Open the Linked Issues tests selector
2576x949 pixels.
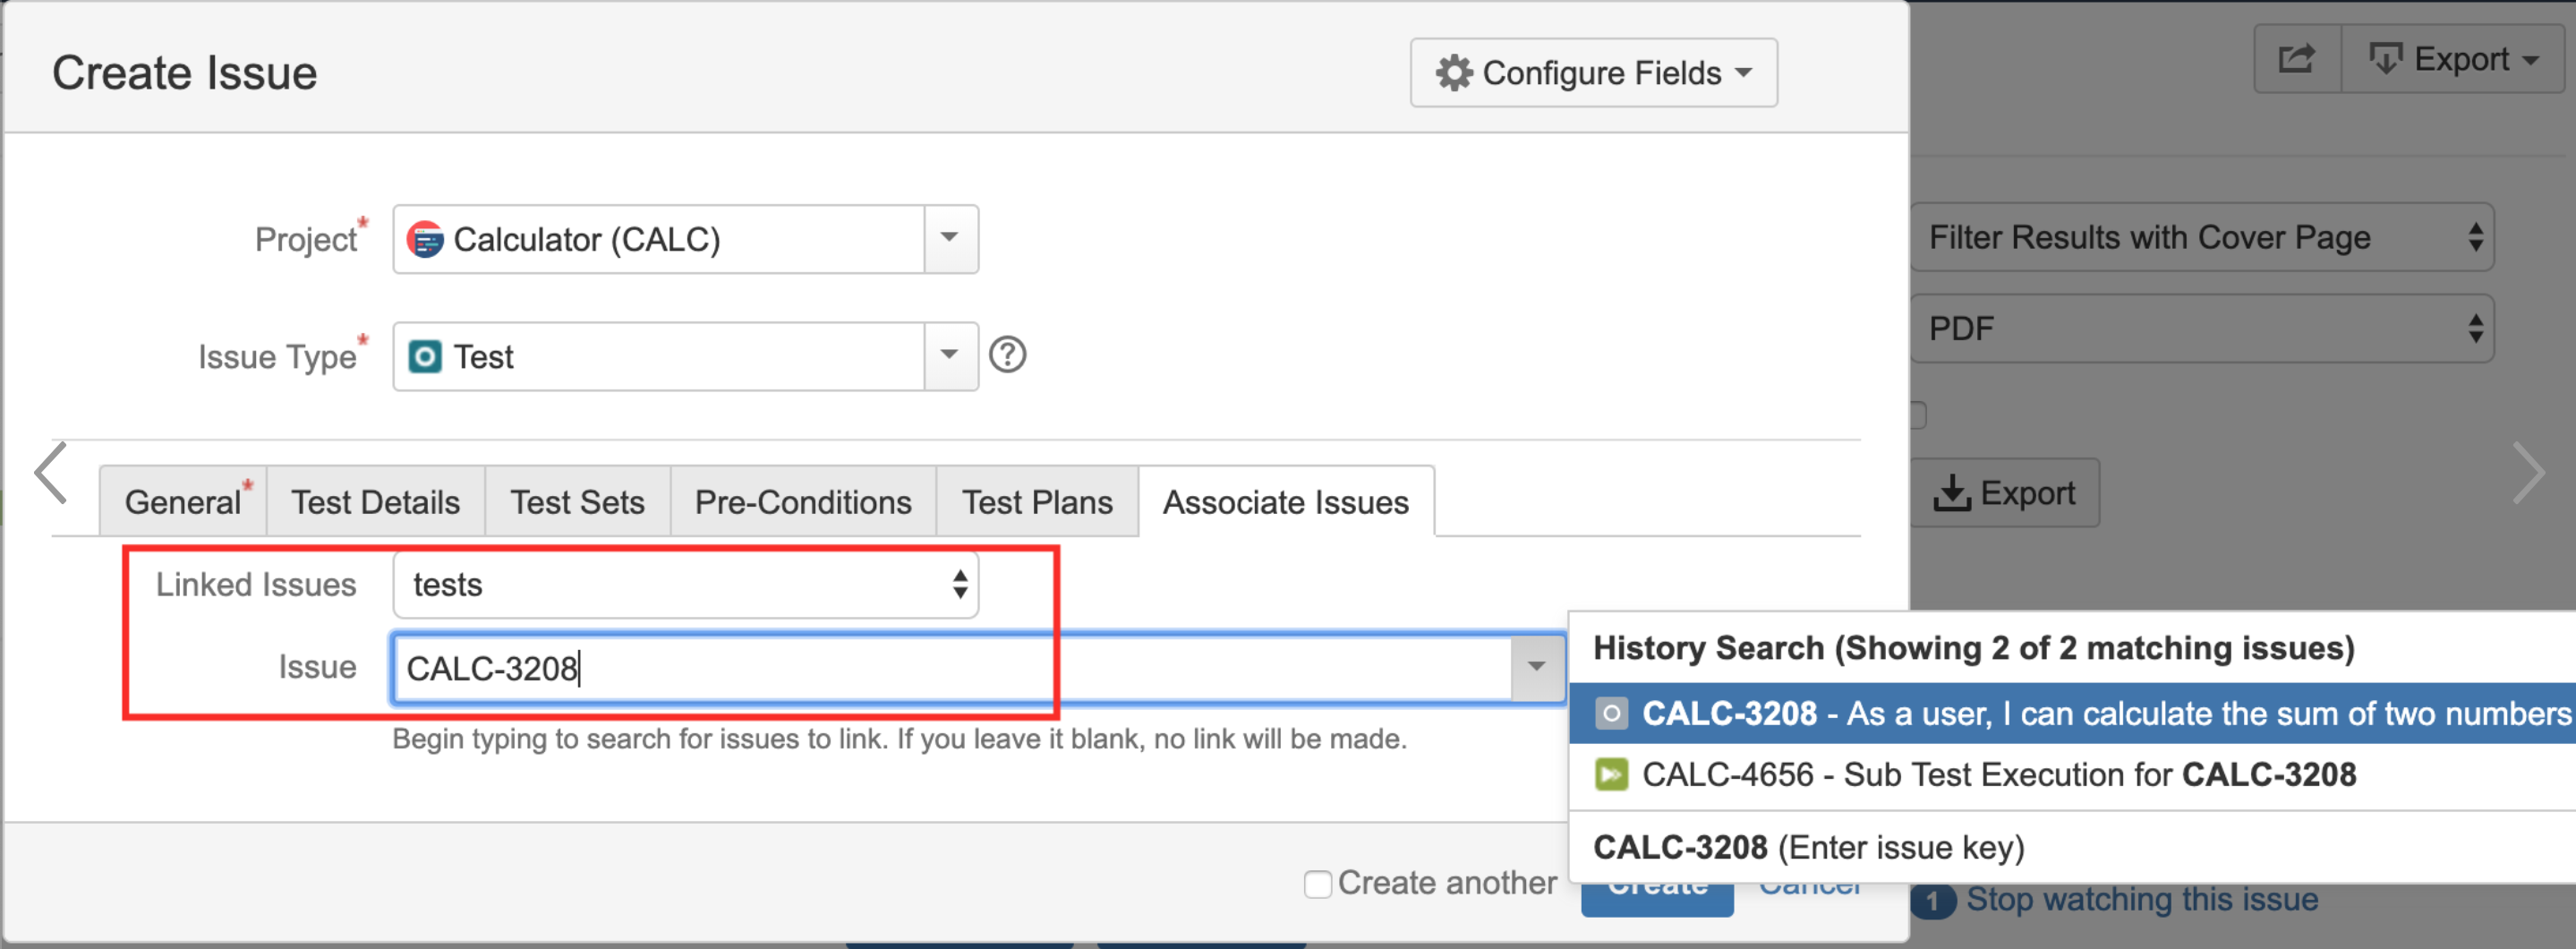pyautogui.click(x=685, y=585)
